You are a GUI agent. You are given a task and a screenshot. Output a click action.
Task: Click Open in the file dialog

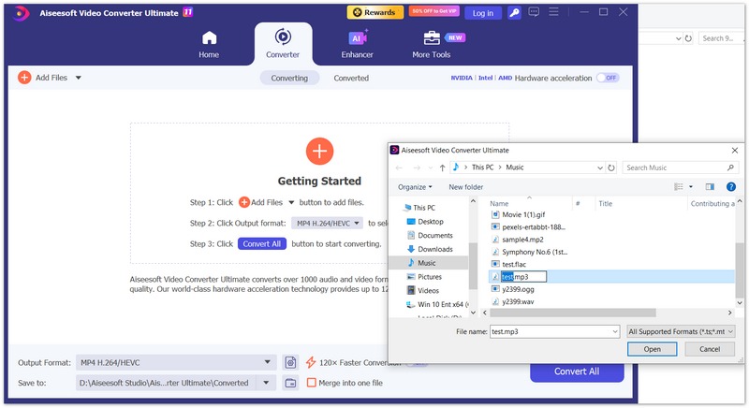pyautogui.click(x=652, y=349)
